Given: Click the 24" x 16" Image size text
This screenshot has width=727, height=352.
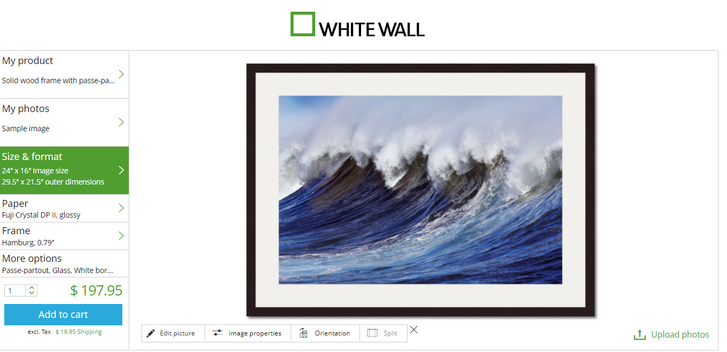Looking at the screenshot, I should pyautogui.click(x=35, y=171).
